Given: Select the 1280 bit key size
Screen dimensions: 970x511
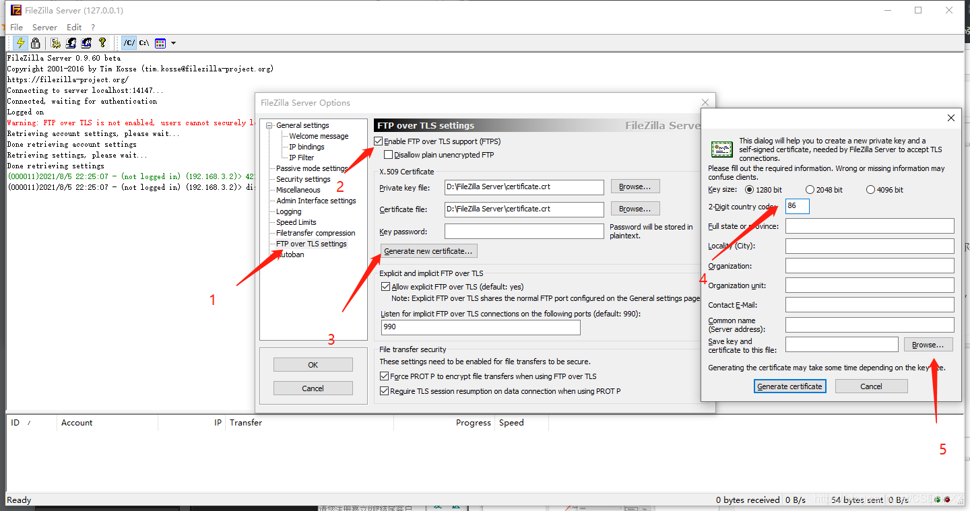Looking at the screenshot, I should point(750,190).
